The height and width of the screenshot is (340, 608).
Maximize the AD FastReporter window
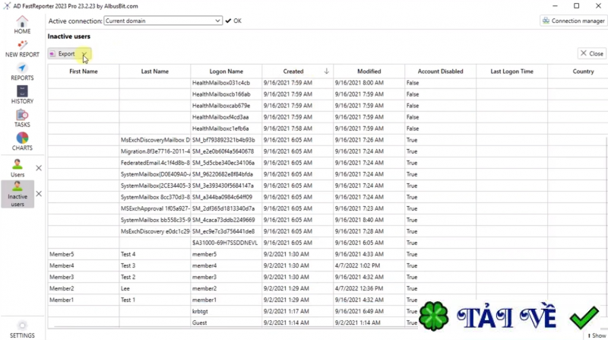click(577, 6)
